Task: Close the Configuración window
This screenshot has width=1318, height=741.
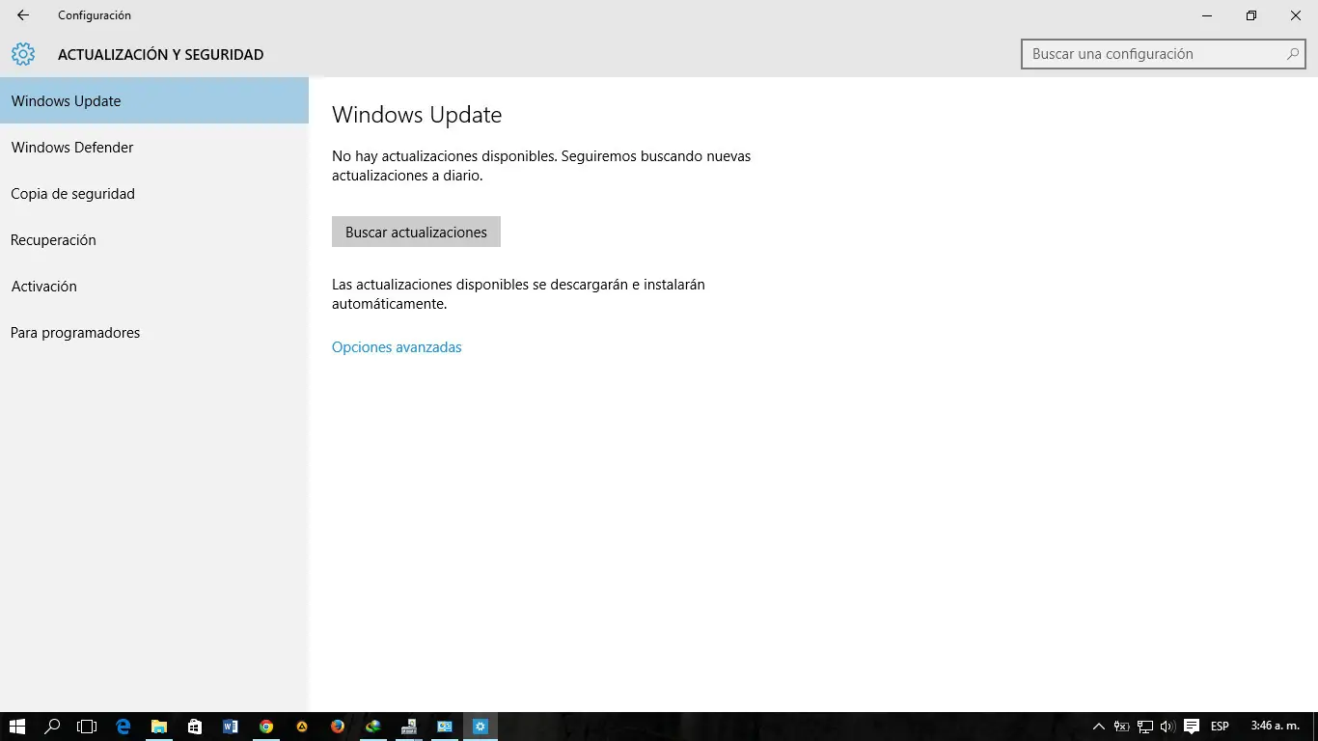Action: pyautogui.click(x=1296, y=15)
